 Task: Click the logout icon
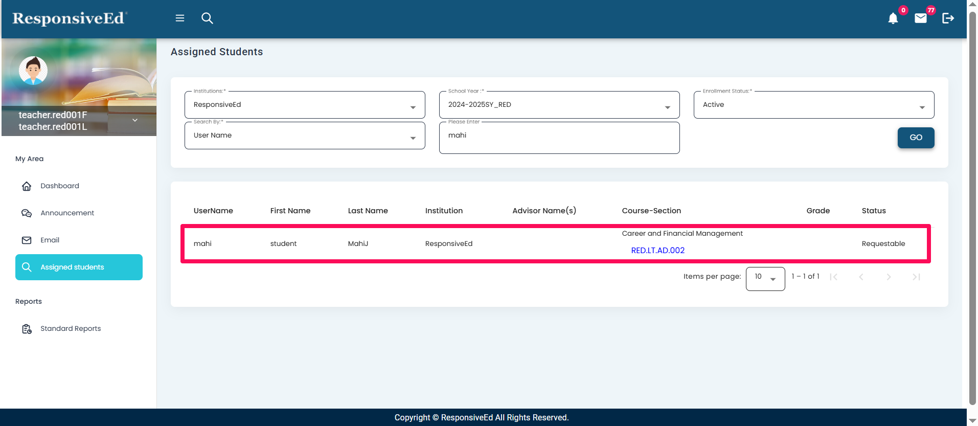point(948,18)
